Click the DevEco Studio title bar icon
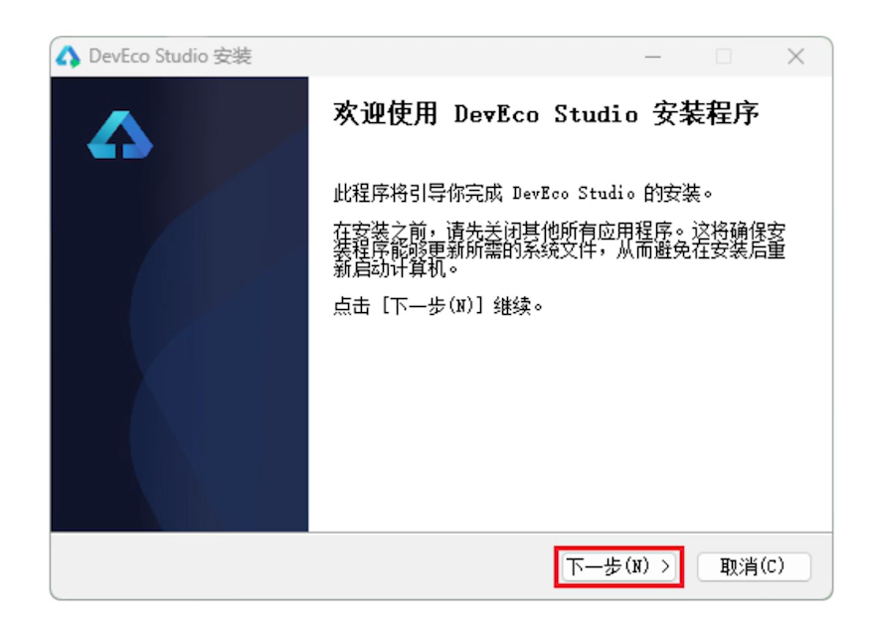Image resolution: width=869 pixels, height=634 pixels. coord(68,57)
